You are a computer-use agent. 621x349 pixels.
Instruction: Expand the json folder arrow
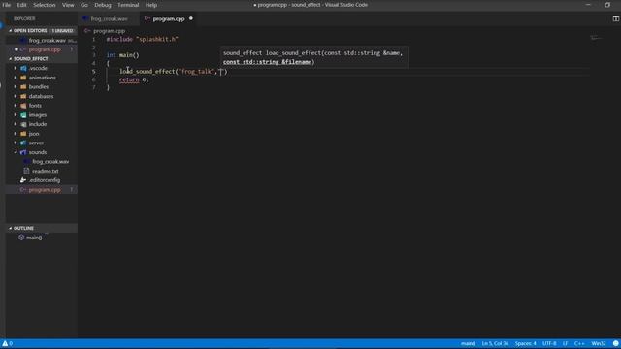point(16,134)
